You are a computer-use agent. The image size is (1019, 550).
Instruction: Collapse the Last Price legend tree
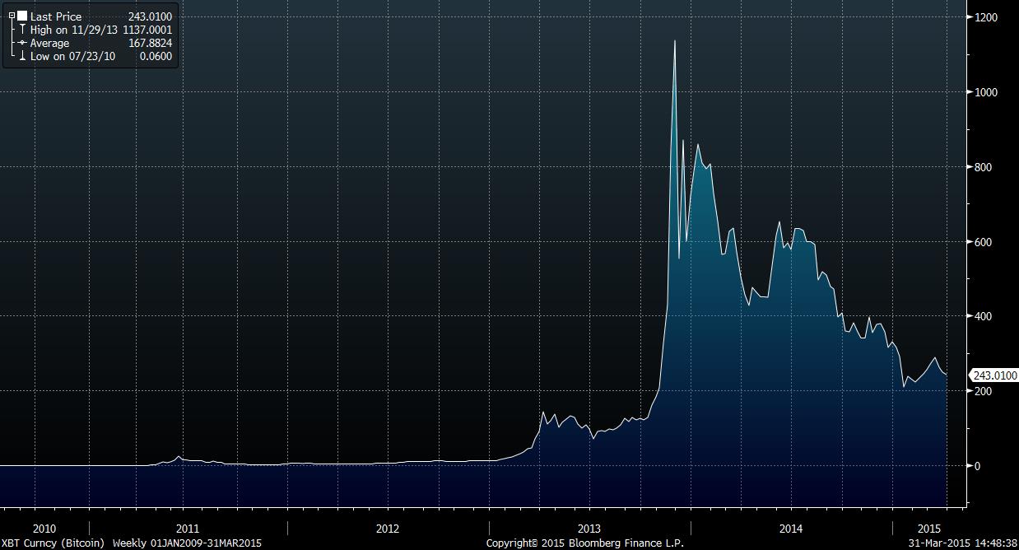click(x=12, y=16)
